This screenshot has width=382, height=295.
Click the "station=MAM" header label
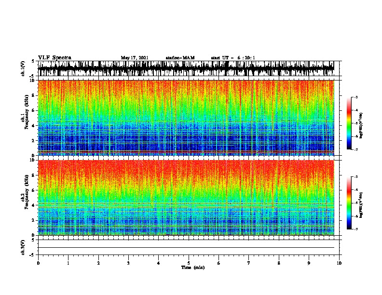click(180, 58)
